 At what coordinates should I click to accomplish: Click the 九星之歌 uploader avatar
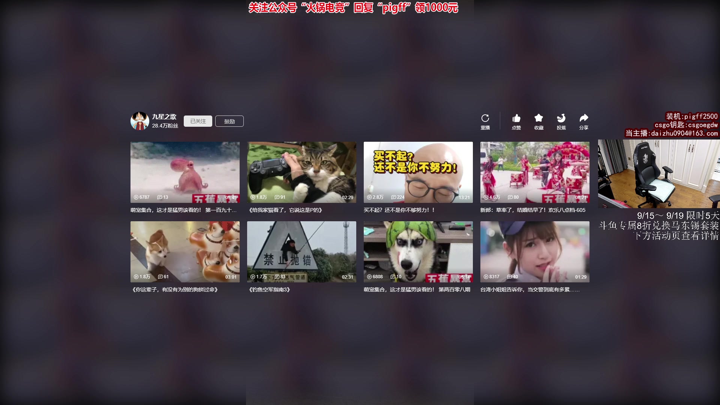click(x=139, y=121)
